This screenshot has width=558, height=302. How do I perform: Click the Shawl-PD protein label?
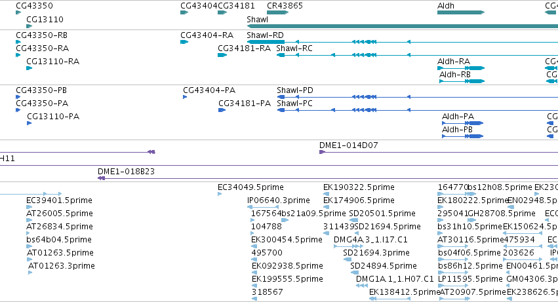click(295, 90)
